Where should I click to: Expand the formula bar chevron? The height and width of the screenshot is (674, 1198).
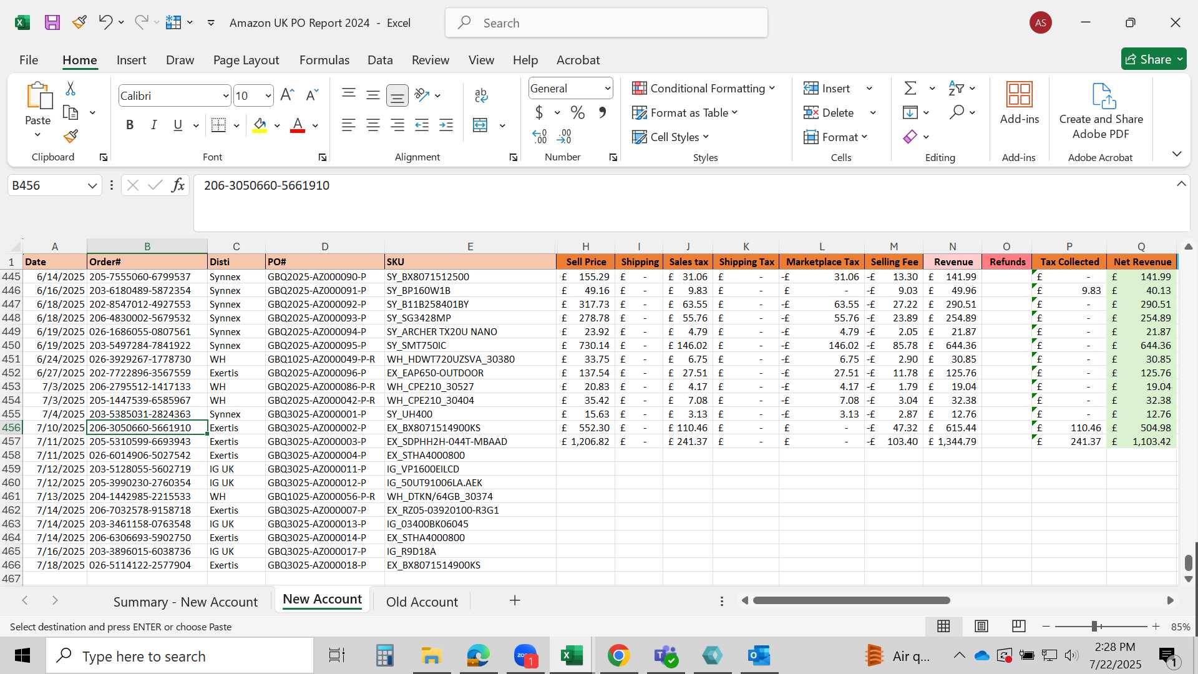pyautogui.click(x=1181, y=184)
